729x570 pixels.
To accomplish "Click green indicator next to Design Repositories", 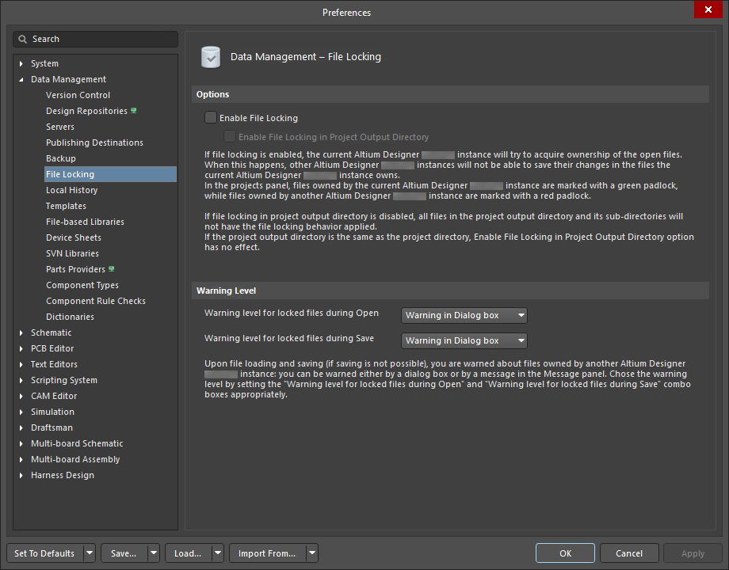I will coord(134,111).
